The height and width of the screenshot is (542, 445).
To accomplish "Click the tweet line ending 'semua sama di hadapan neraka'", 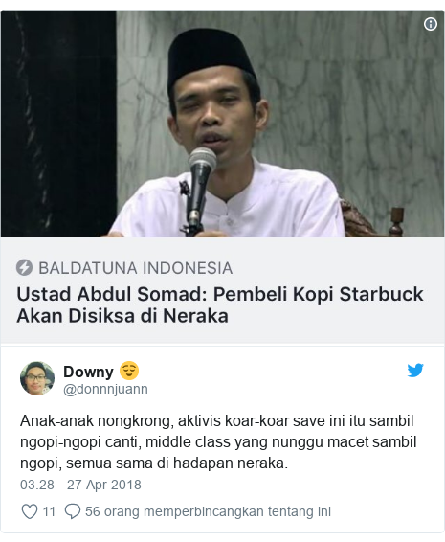I will (x=154, y=463).
